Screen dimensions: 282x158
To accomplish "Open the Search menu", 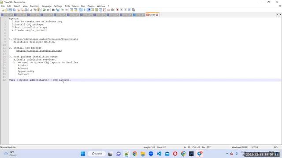I will tap(17, 6).
